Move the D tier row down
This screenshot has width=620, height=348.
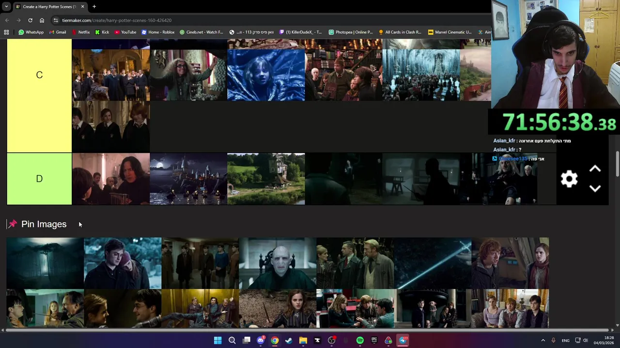pyautogui.click(x=595, y=188)
